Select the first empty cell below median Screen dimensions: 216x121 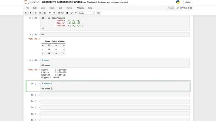click(x=115, y=95)
